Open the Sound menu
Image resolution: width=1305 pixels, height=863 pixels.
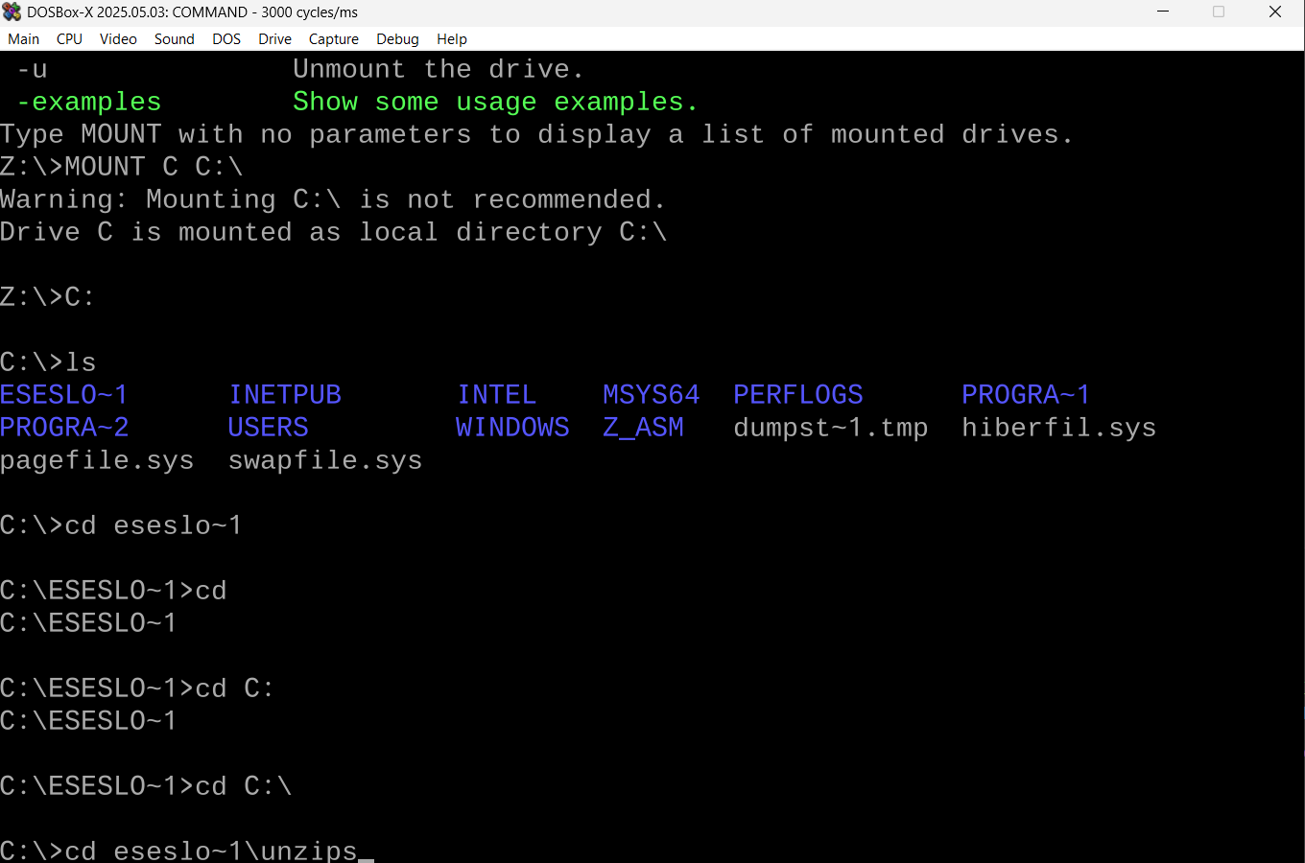tap(174, 39)
